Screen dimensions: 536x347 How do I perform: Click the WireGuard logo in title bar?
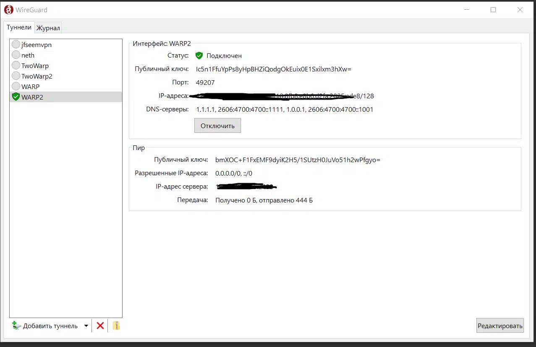[9, 10]
